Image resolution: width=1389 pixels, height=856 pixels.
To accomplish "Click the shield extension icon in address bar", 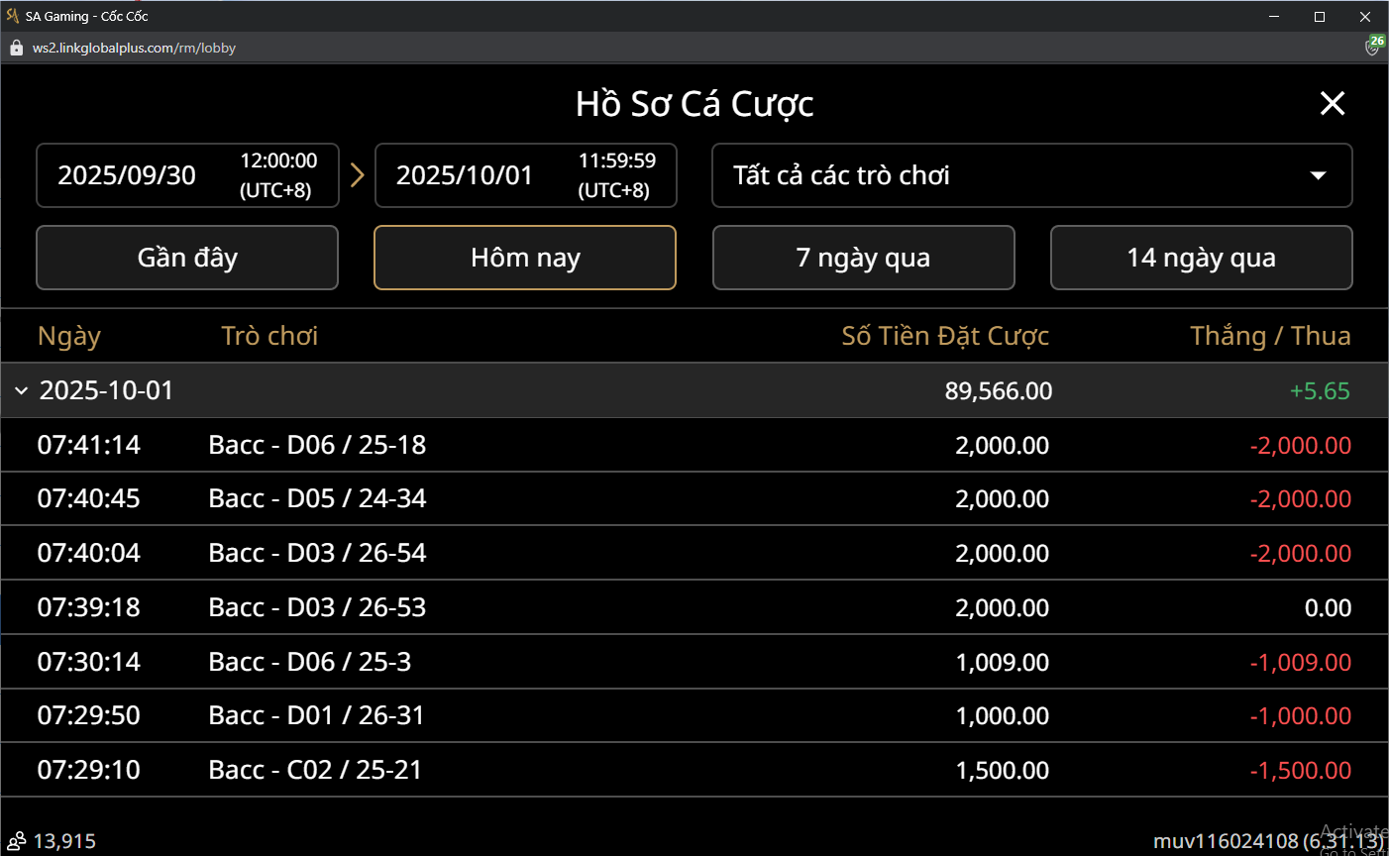I will (1373, 47).
